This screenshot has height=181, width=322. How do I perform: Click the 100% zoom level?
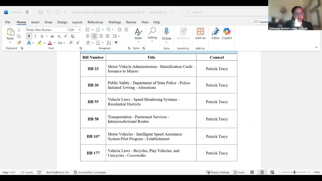tap(317, 172)
